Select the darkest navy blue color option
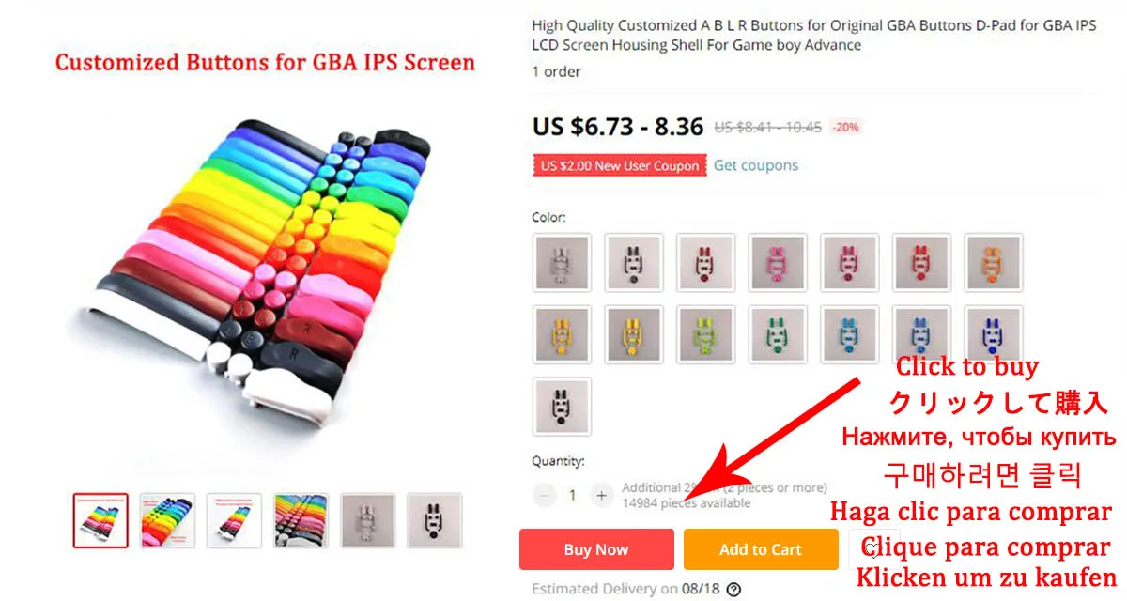Viewport: 1127px width, 601px height. click(x=994, y=334)
